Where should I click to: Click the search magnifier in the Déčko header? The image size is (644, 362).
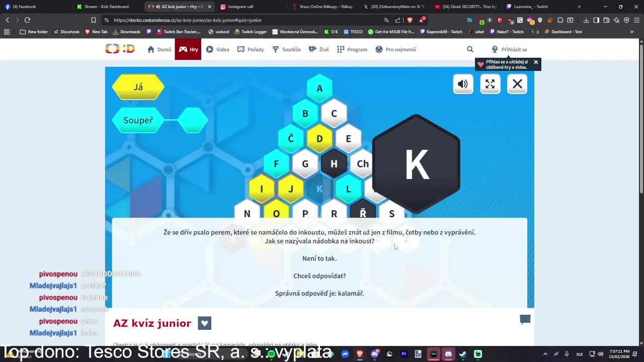[470, 49]
